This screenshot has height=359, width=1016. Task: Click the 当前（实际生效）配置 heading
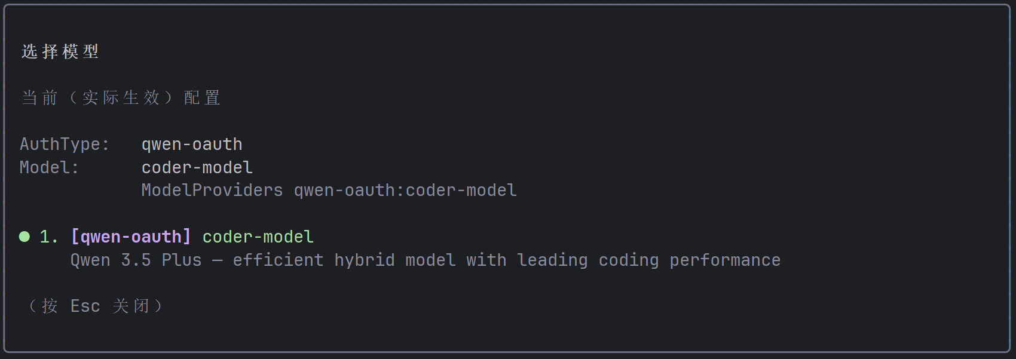[121, 97]
